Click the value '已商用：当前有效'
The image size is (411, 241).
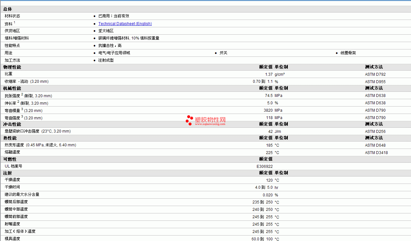pos(114,16)
